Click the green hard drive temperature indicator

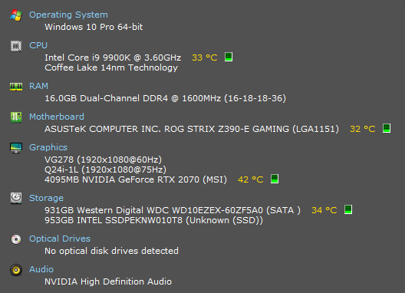coord(348,209)
